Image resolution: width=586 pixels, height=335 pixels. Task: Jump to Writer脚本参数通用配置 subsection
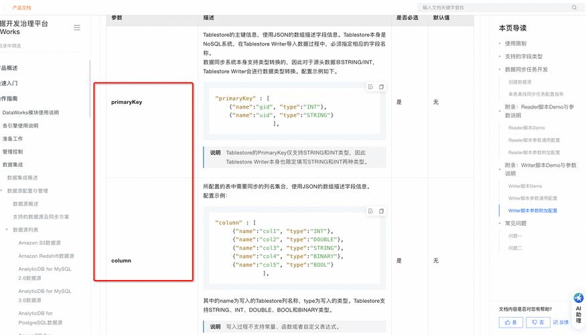coord(532,198)
